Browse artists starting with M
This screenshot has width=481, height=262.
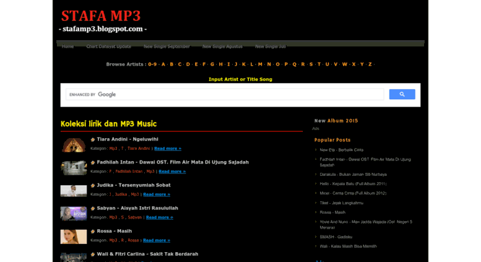[260, 64]
